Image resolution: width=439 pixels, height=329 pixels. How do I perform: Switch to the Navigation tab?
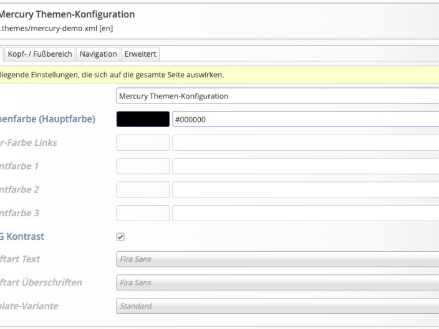coord(99,54)
